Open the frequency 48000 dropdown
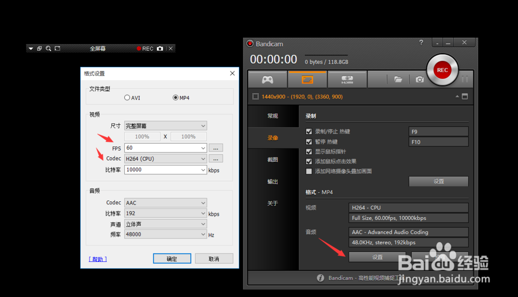518x297 pixels. (x=166, y=234)
